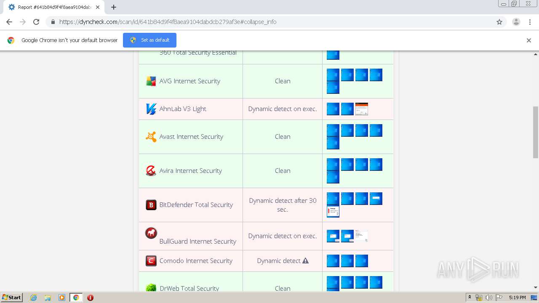The width and height of the screenshot is (539, 303).
Task: Reload the current page
Action: (x=36, y=22)
